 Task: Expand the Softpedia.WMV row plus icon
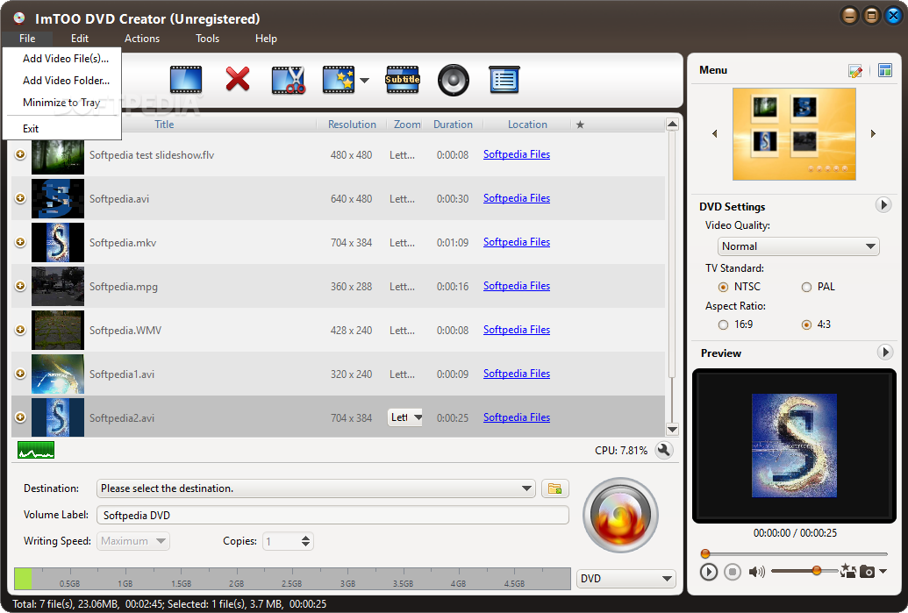pyautogui.click(x=20, y=330)
